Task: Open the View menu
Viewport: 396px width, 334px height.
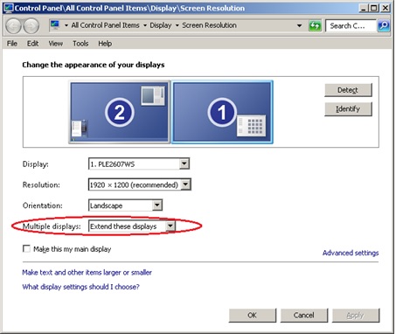Action: 55,44
